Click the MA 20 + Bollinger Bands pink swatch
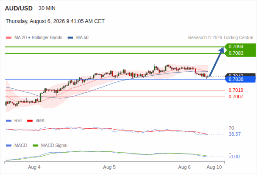Image resolution: width=257 pixels, height=174 pixels. click(9, 38)
